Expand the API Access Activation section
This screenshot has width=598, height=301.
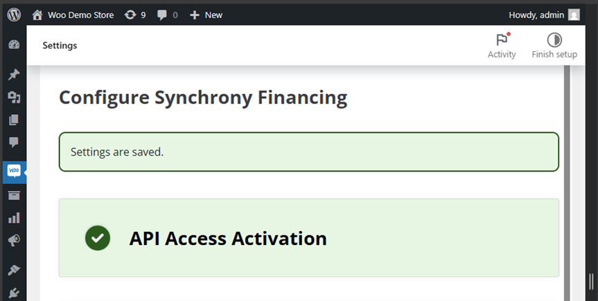click(308, 238)
